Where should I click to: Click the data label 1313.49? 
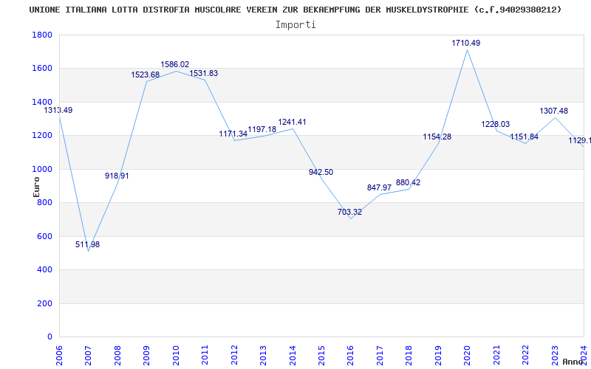click(58, 110)
